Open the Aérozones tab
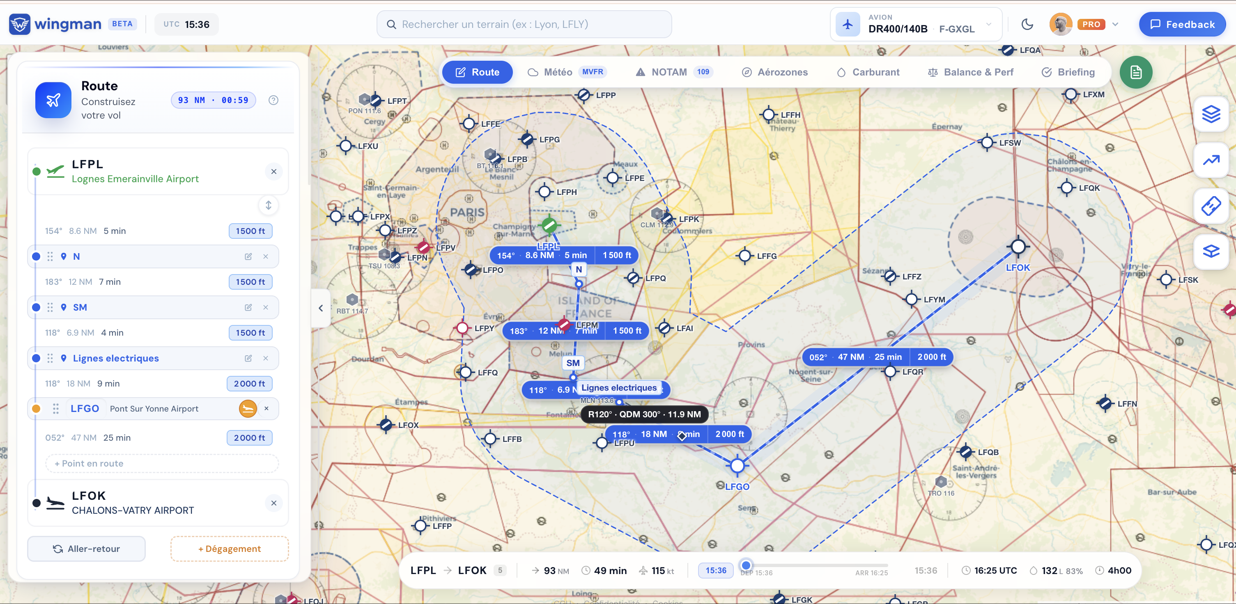Screen dimensions: 1236x604 coord(775,72)
